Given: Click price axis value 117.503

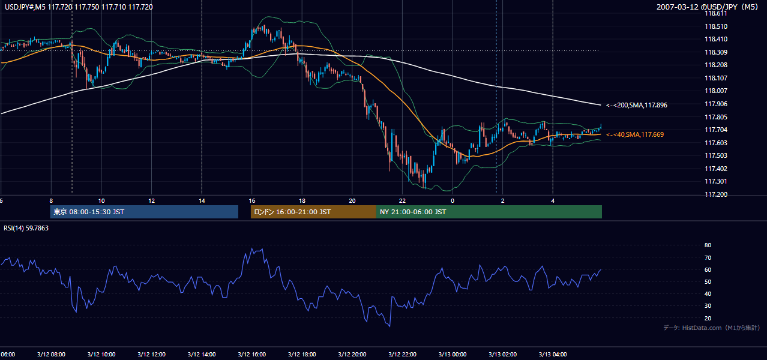Looking at the screenshot, I should click(x=715, y=155).
